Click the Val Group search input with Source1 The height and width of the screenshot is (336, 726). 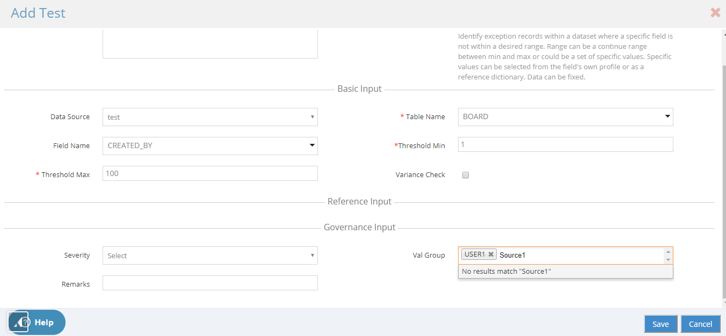(580, 255)
